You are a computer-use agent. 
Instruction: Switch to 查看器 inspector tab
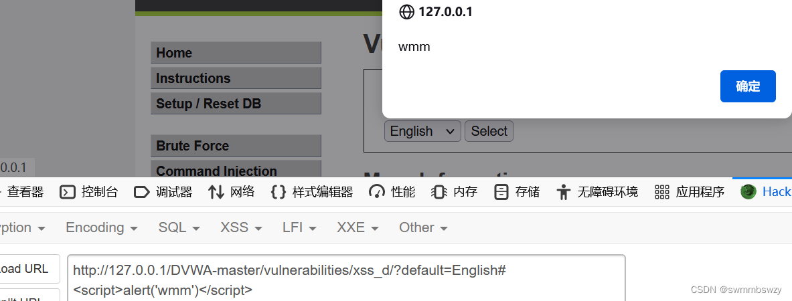23,192
